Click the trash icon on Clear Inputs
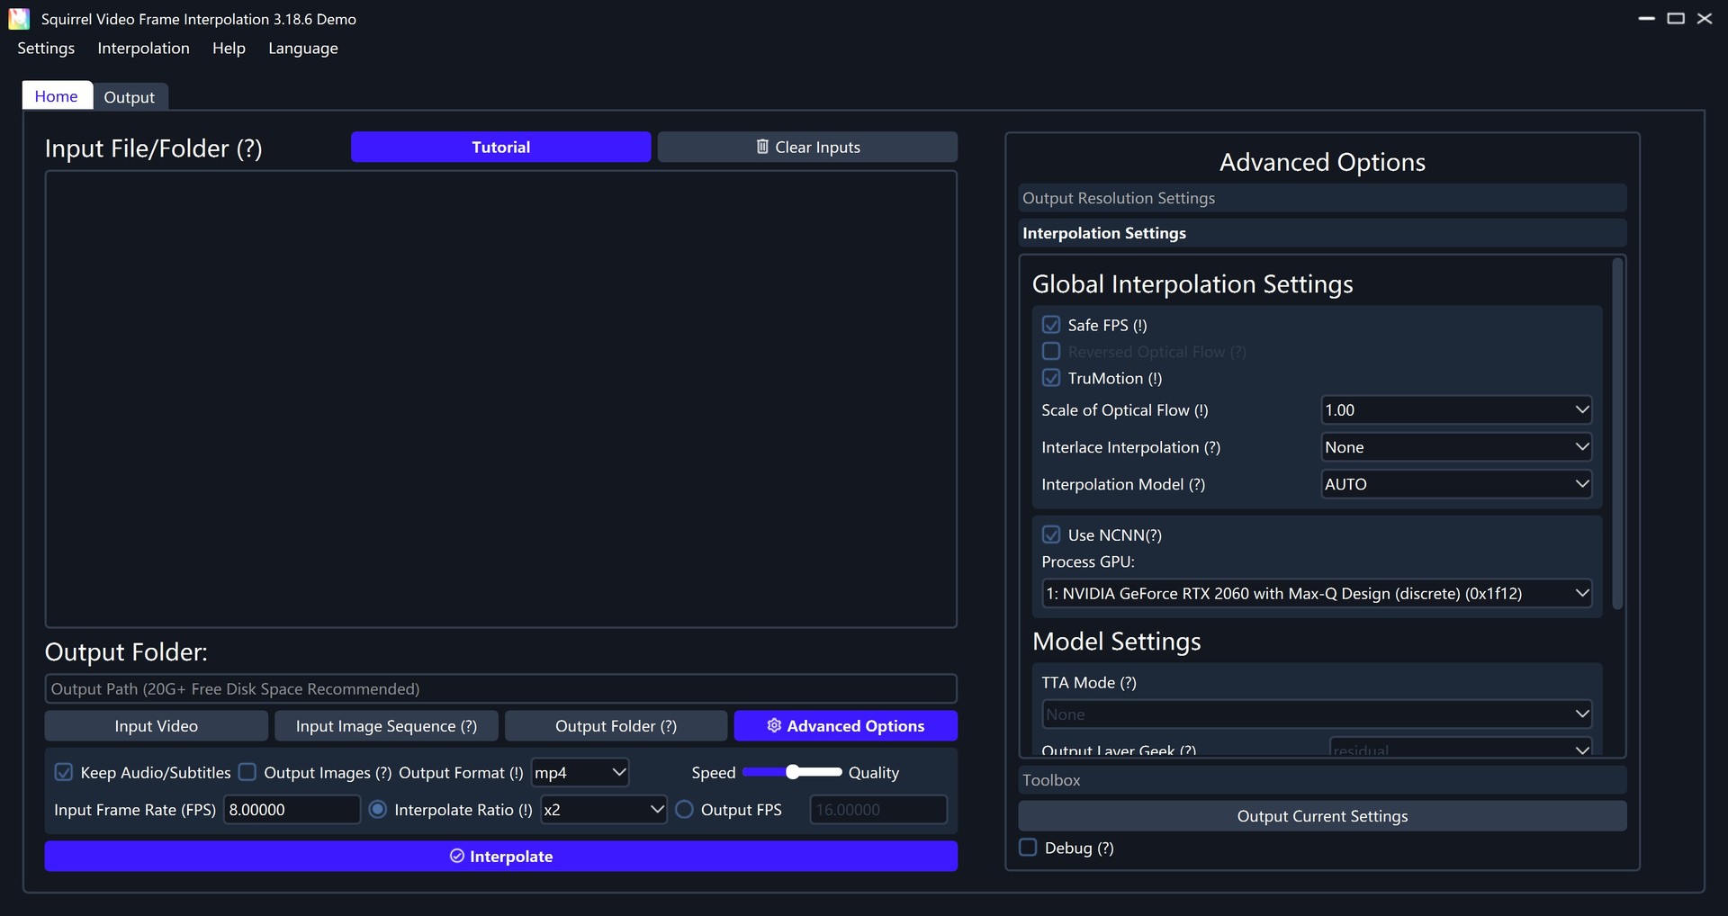 [762, 147]
